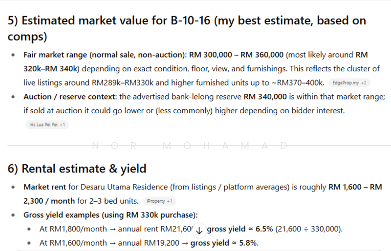
Task: Click the "Rental estimate & yield" heading
Action: [x=77, y=169]
